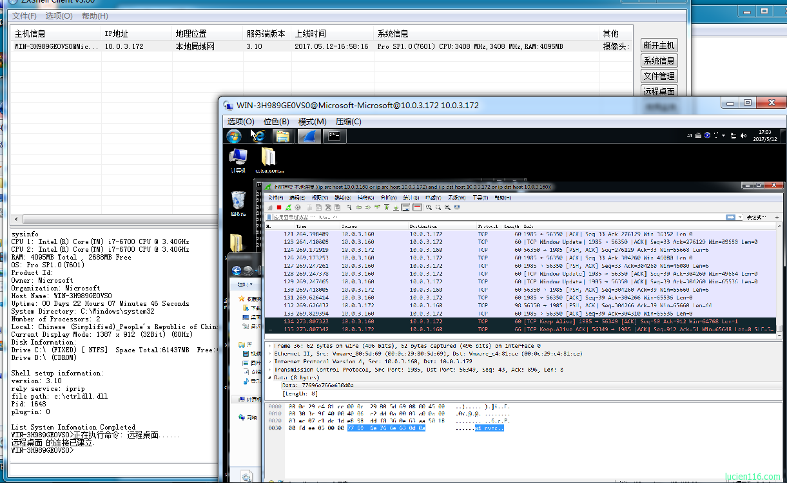This screenshot has width=787, height=483.
Task: Click the Wireshark Source column header
Action: [374, 226]
